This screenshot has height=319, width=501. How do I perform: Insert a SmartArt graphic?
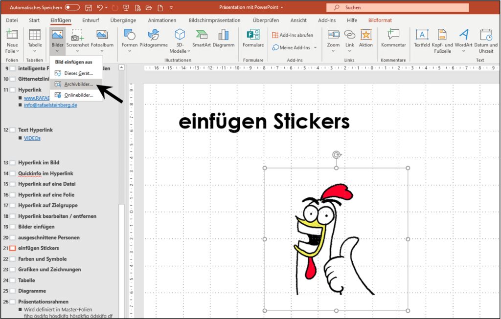point(201,38)
